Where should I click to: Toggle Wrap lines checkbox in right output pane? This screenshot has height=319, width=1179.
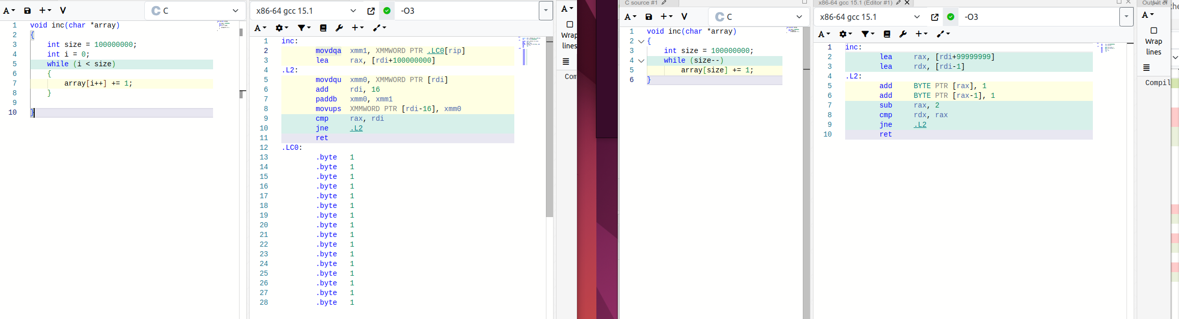point(1154,31)
